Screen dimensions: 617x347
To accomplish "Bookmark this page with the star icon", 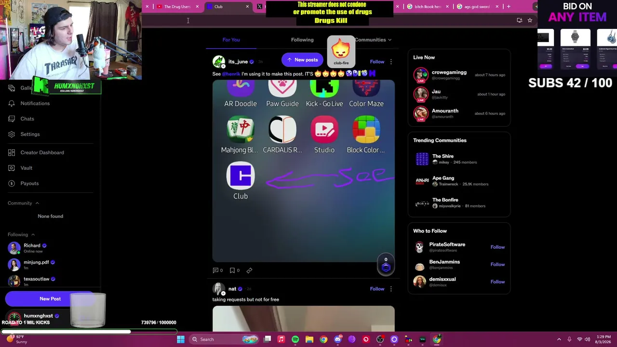I will (x=530, y=20).
